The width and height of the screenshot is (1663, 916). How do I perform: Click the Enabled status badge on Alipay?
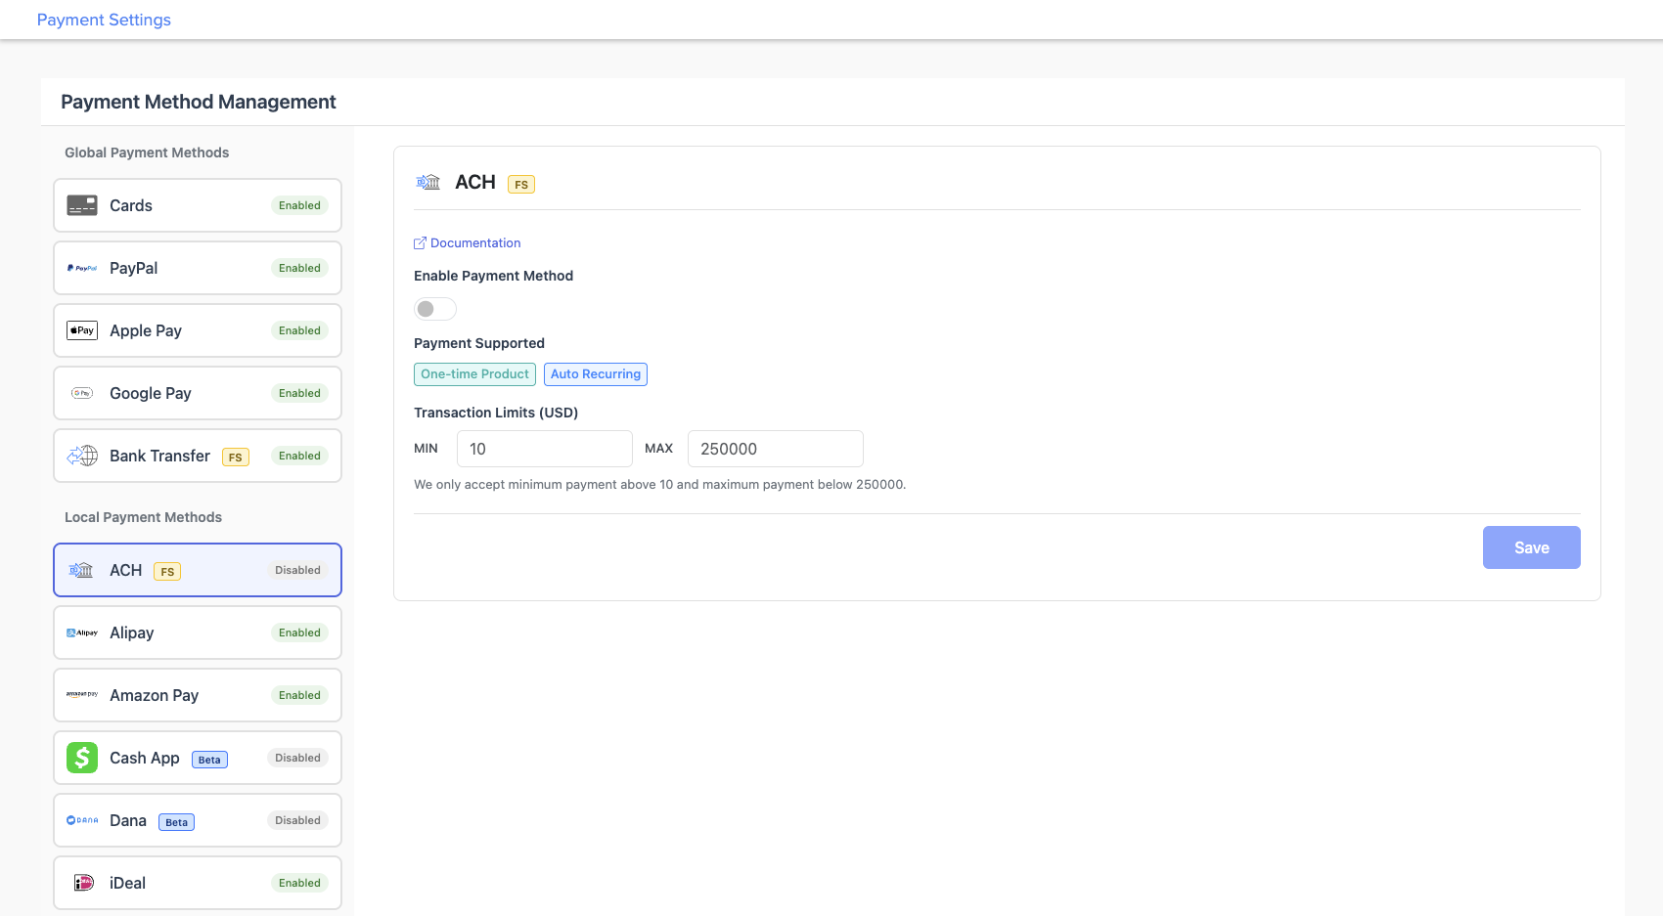(299, 632)
